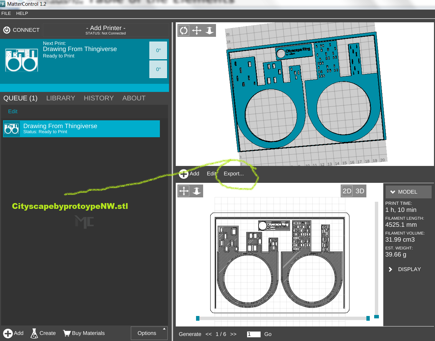Switch to the LIBRARY tab
Image resolution: width=435 pixels, height=341 pixels.
(61, 98)
